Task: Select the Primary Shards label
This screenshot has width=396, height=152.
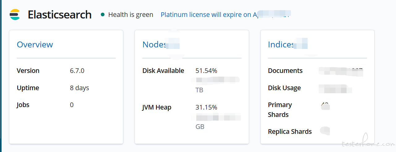Action: (280, 110)
